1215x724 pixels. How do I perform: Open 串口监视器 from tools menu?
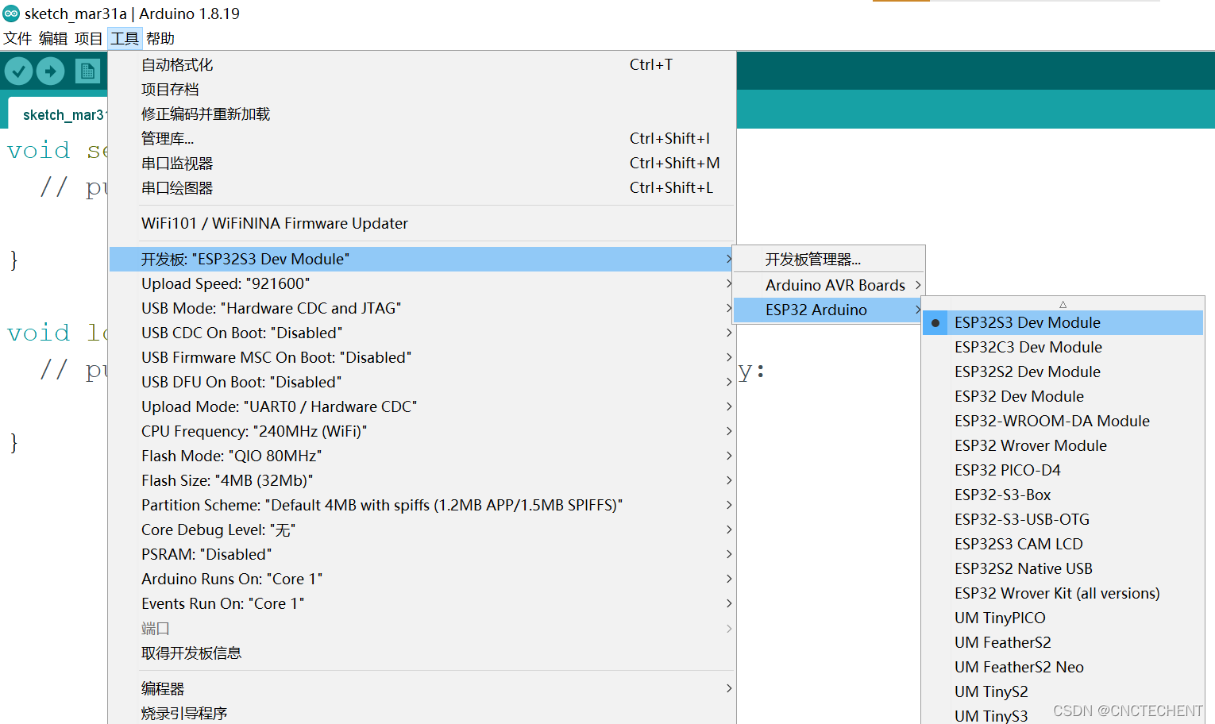(422, 164)
